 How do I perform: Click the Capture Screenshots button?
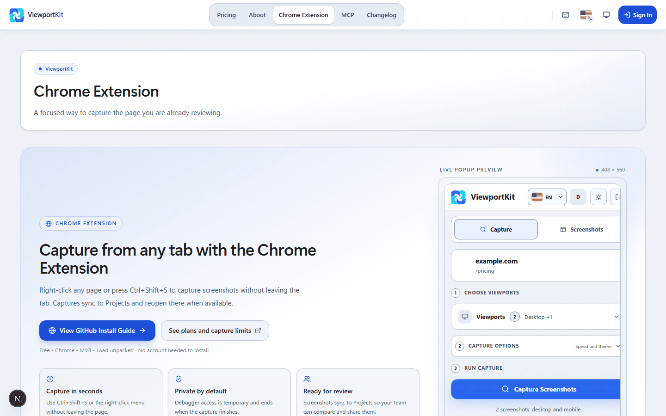click(536, 389)
